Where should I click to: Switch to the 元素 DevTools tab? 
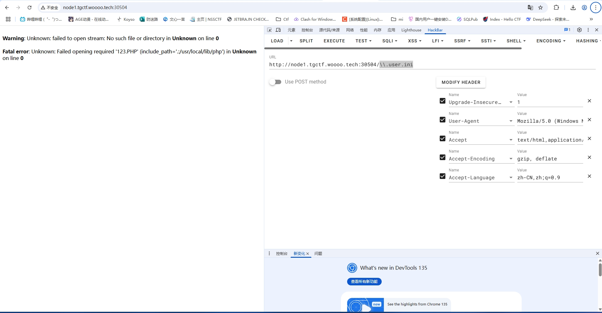pyautogui.click(x=292, y=30)
